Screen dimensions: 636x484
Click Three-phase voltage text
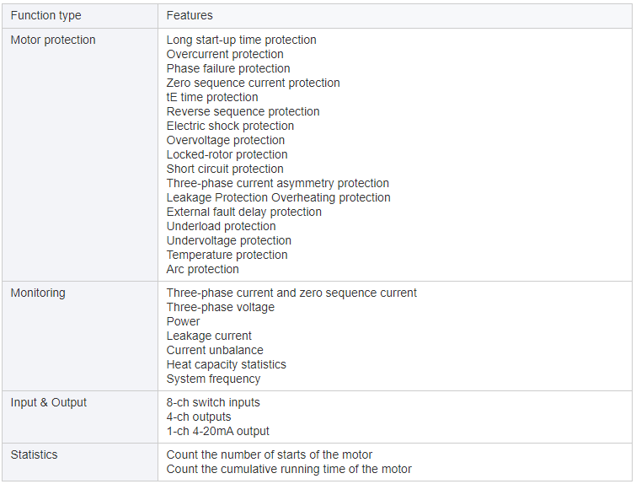click(221, 307)
